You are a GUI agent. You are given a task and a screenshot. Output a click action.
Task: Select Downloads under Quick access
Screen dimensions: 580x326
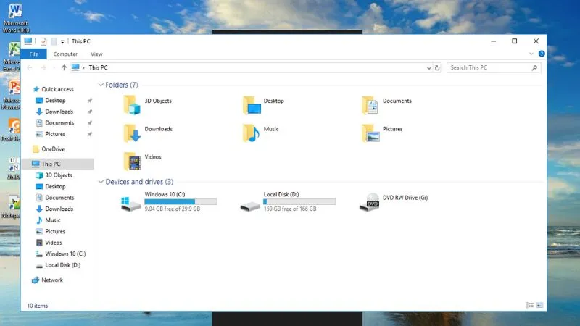tap(59, 112)
